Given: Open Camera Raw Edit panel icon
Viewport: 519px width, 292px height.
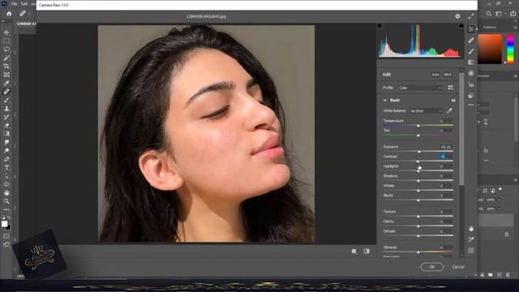Looking at the screenshot, I should [x=470, y=29].
